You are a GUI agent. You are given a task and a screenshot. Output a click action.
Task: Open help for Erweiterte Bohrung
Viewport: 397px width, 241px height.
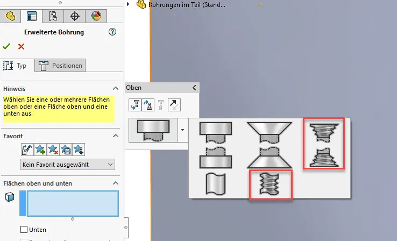click(x=112, y=32)
